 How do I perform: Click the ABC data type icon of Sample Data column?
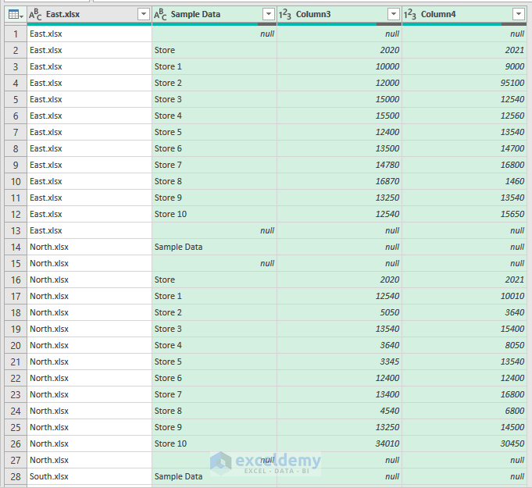coord(160,15)
